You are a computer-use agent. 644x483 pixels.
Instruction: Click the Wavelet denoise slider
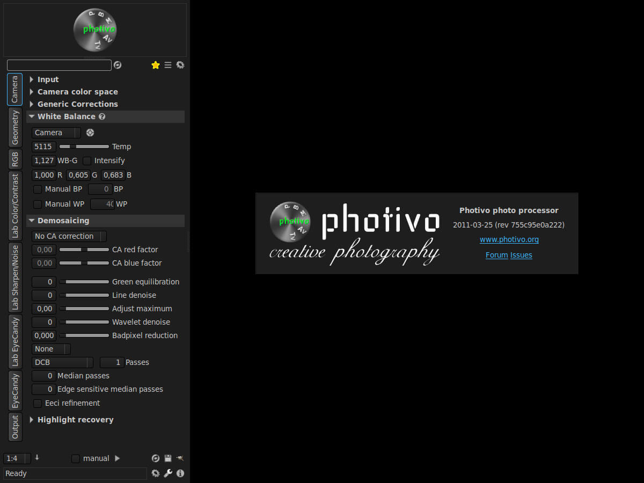click(84, 322)
